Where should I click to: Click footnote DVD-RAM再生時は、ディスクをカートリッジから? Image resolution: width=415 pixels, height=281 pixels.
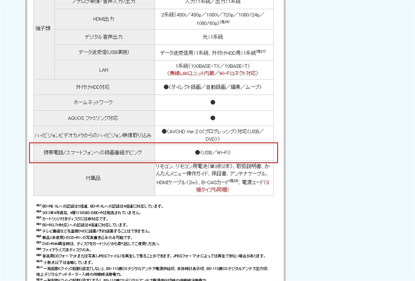pyautogui.click(x=98, y=244)
